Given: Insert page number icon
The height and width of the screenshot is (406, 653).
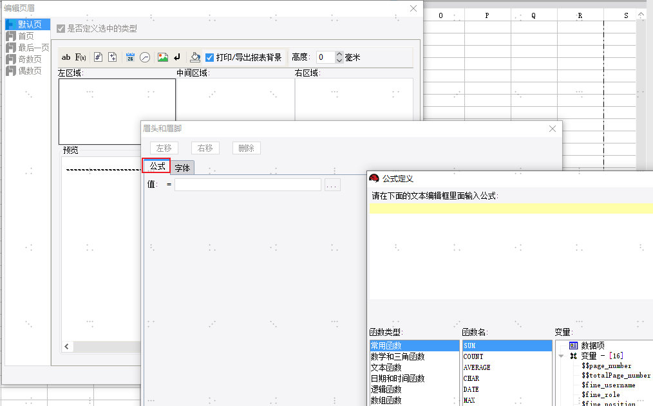Looking at the screenshot, I should click(x=98, y=57).
